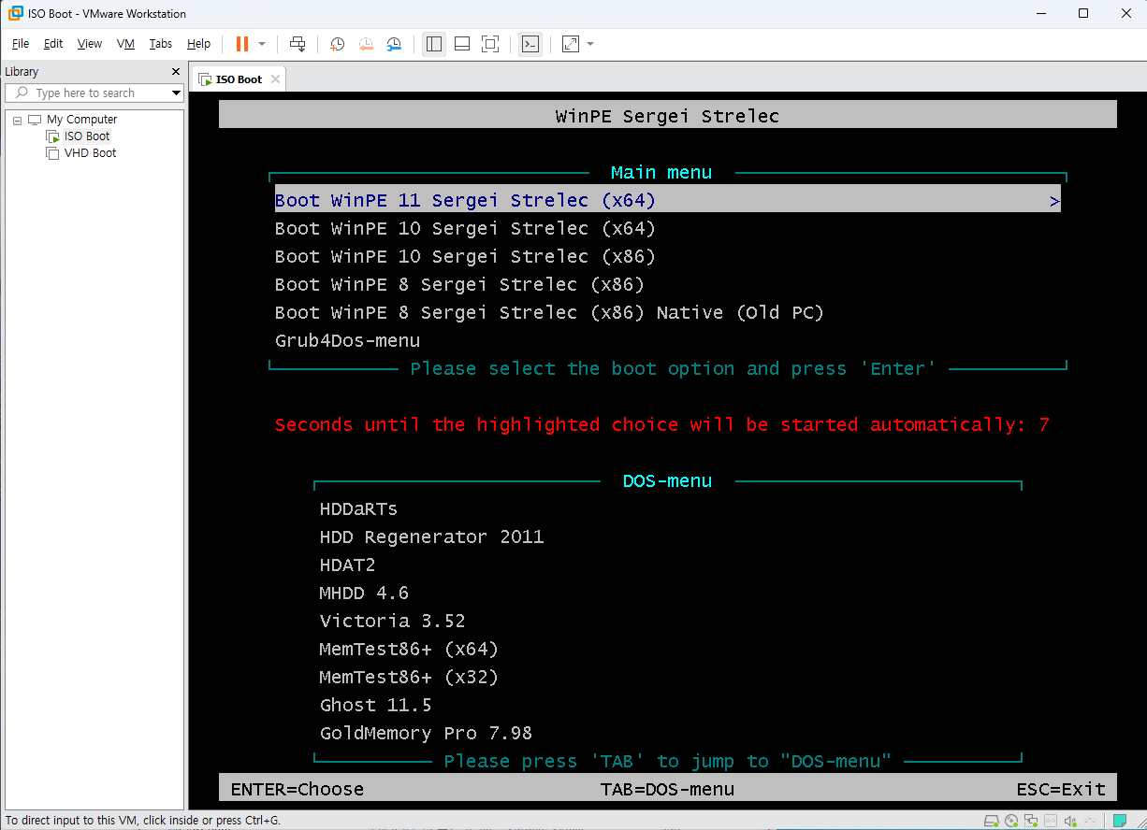The image size is (1147, 830).
Task: Click the grayed-out device status icon
Action: click(x=1051, y=822)
